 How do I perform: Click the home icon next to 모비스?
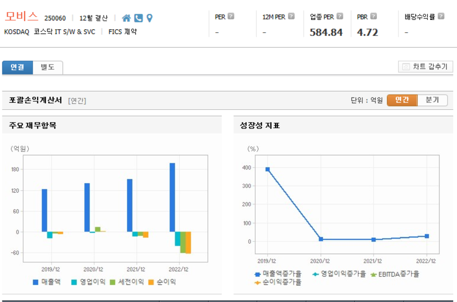click(126, 18)
